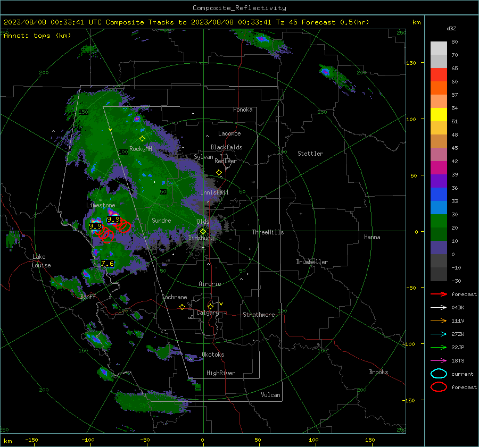Screen dimensions: 479x447
Task: Click the red forecast ellipse legend icon
Action: [x=439, y=387]
